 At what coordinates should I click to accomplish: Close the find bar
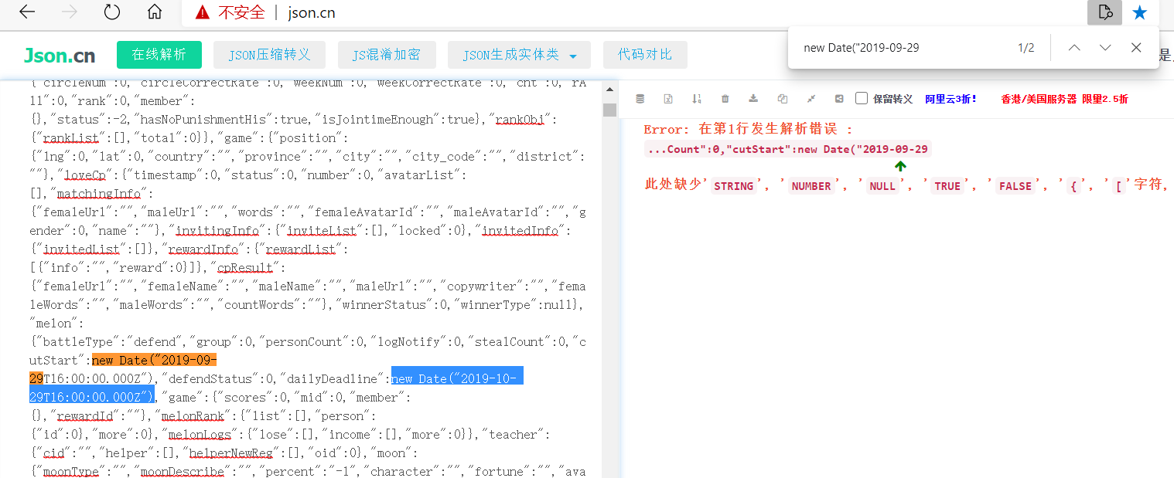pyautogui.click(x=1136, y=48)
